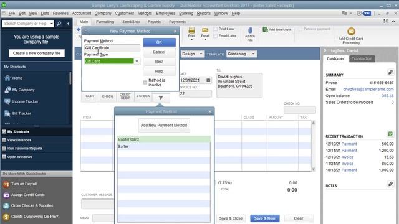The width and height of the screenshot is (399, 224).
Task: Collapse the ribbon with up chevron
Action: tap(393, 21)
